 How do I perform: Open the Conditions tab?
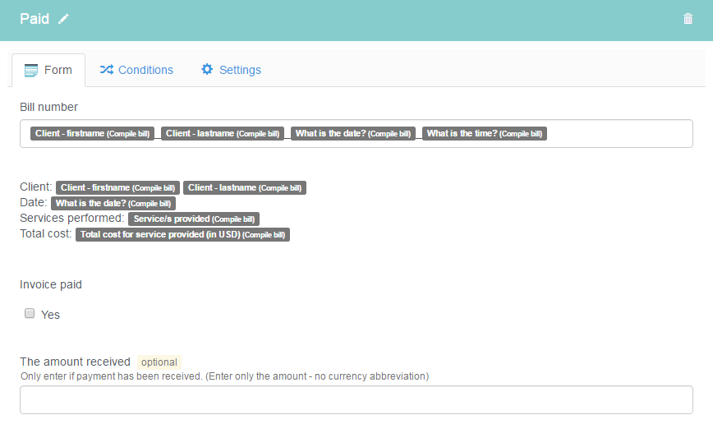click(x=136, y=70)
